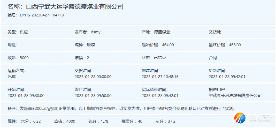Viewport: 276px width, 128px height.
Task: Click the coal type value 原煤
Action: 91,45
